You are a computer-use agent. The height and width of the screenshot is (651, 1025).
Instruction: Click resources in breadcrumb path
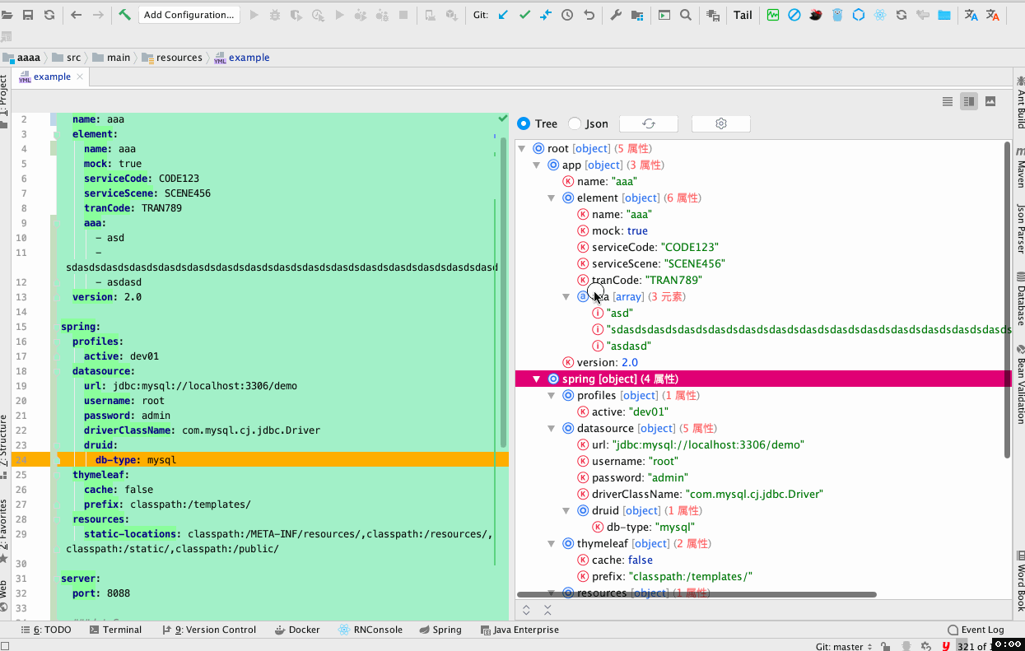(x=179, y=58)
